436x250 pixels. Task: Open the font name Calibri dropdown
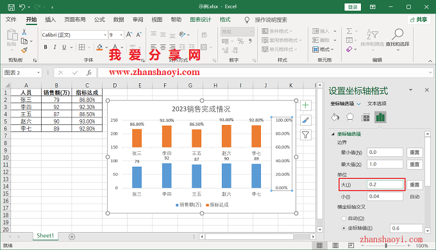coord(105,35)
